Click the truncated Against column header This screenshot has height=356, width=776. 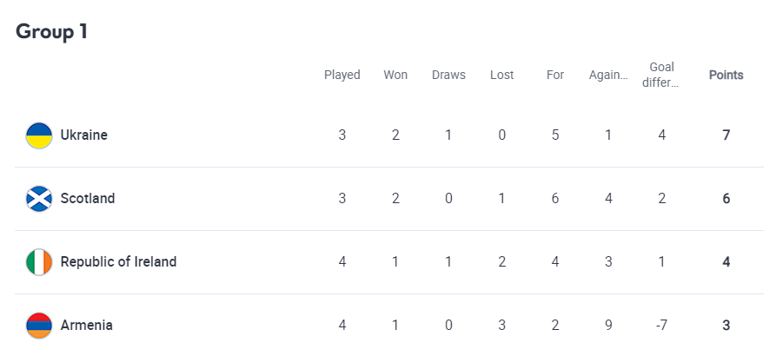[x=608, y=75]
